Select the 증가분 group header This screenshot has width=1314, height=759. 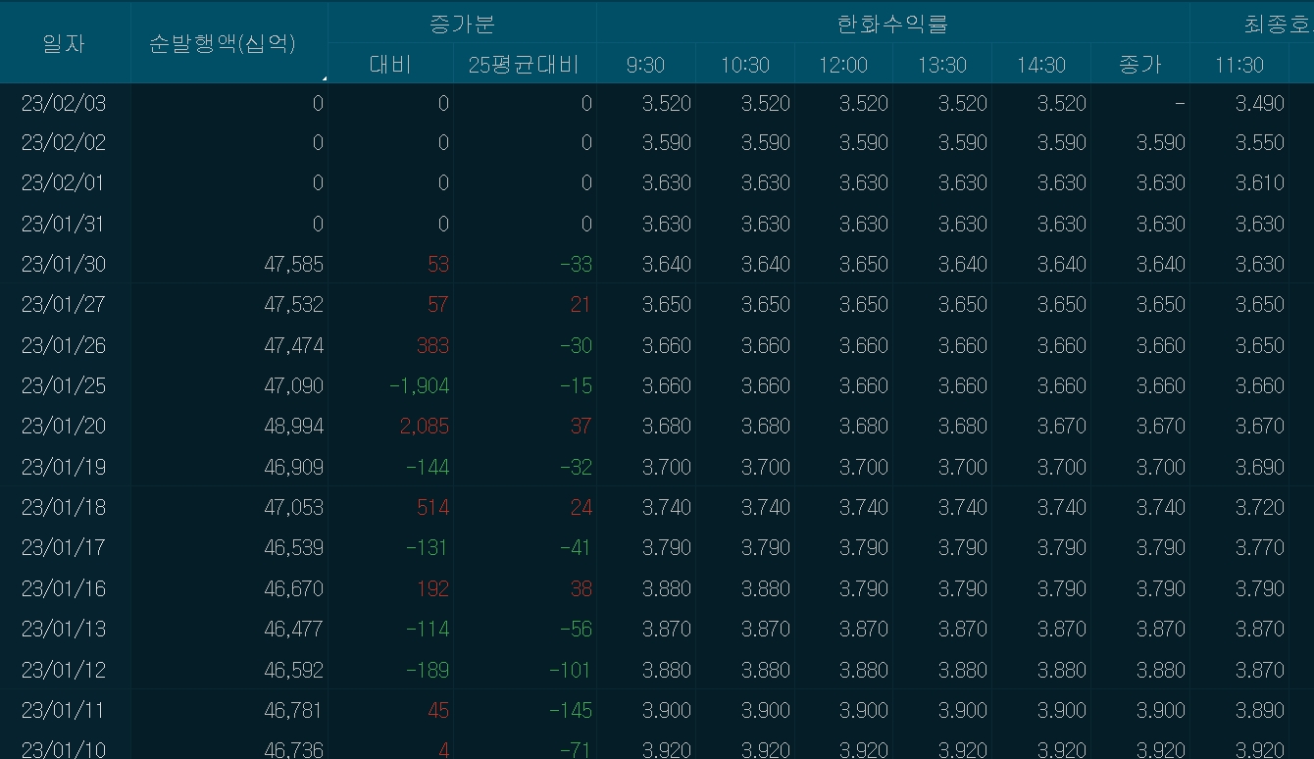click(x=460, y=17)
